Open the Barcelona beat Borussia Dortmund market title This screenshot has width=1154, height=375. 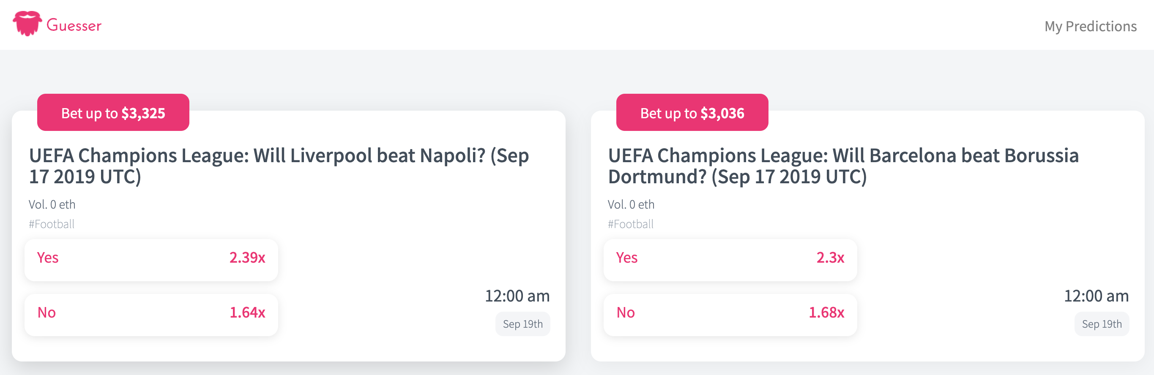coord(844,166)
